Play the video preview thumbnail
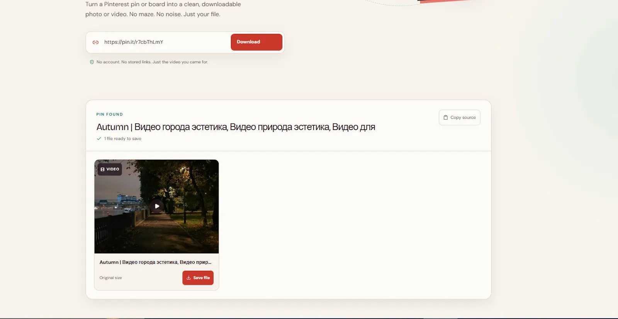 (x=157, y=206)
